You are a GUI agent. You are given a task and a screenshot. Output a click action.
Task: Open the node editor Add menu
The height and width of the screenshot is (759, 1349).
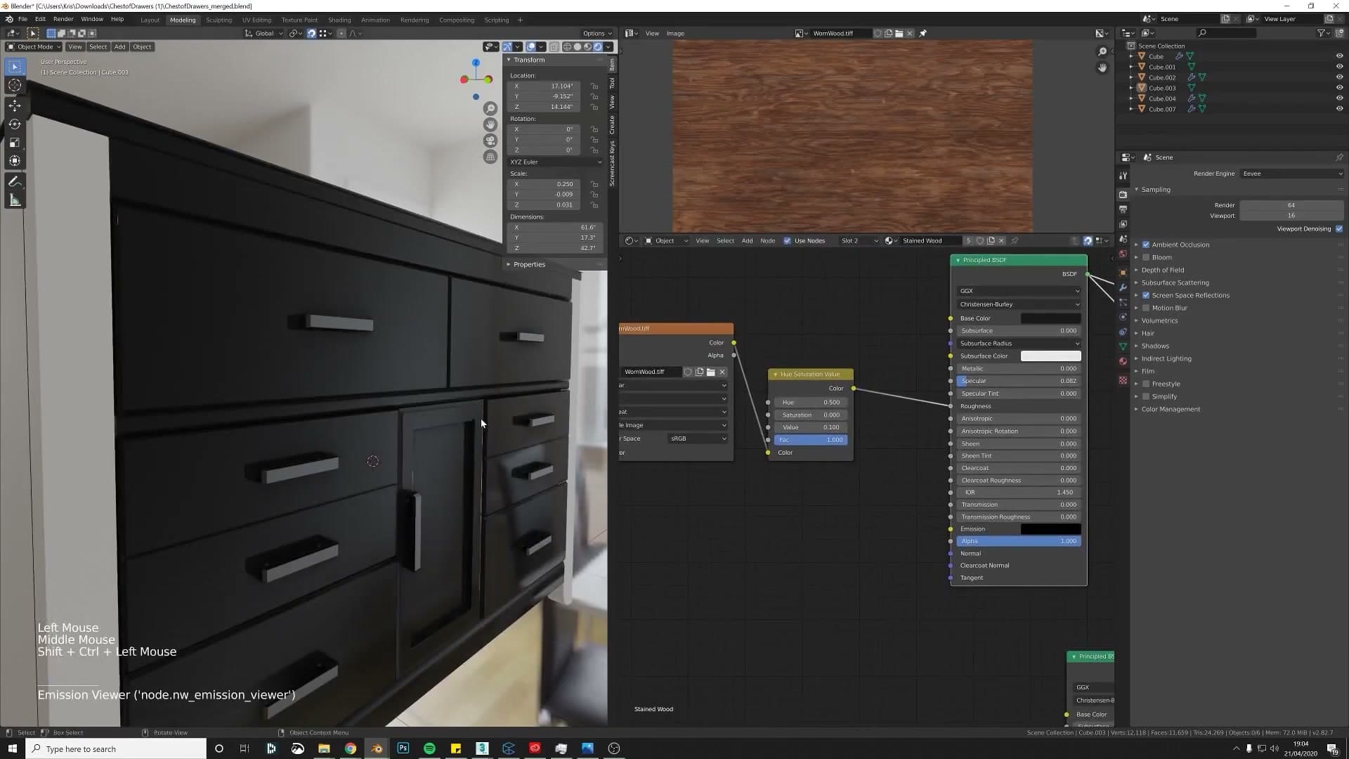coord(747,240)
